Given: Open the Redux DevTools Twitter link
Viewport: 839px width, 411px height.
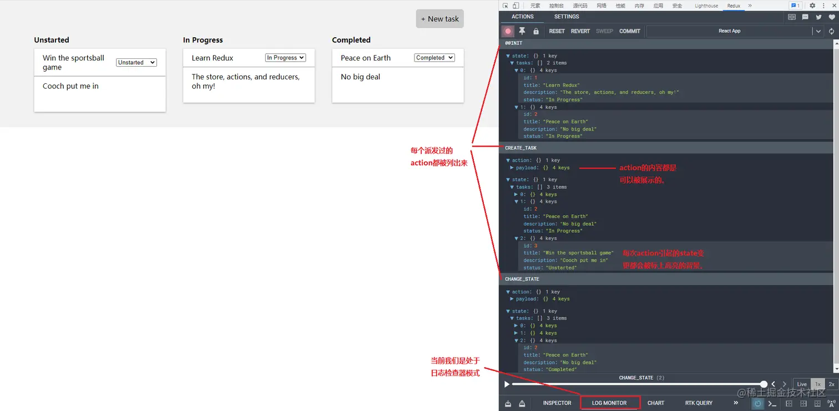Looking at the screenshot, I should [818, 17].
